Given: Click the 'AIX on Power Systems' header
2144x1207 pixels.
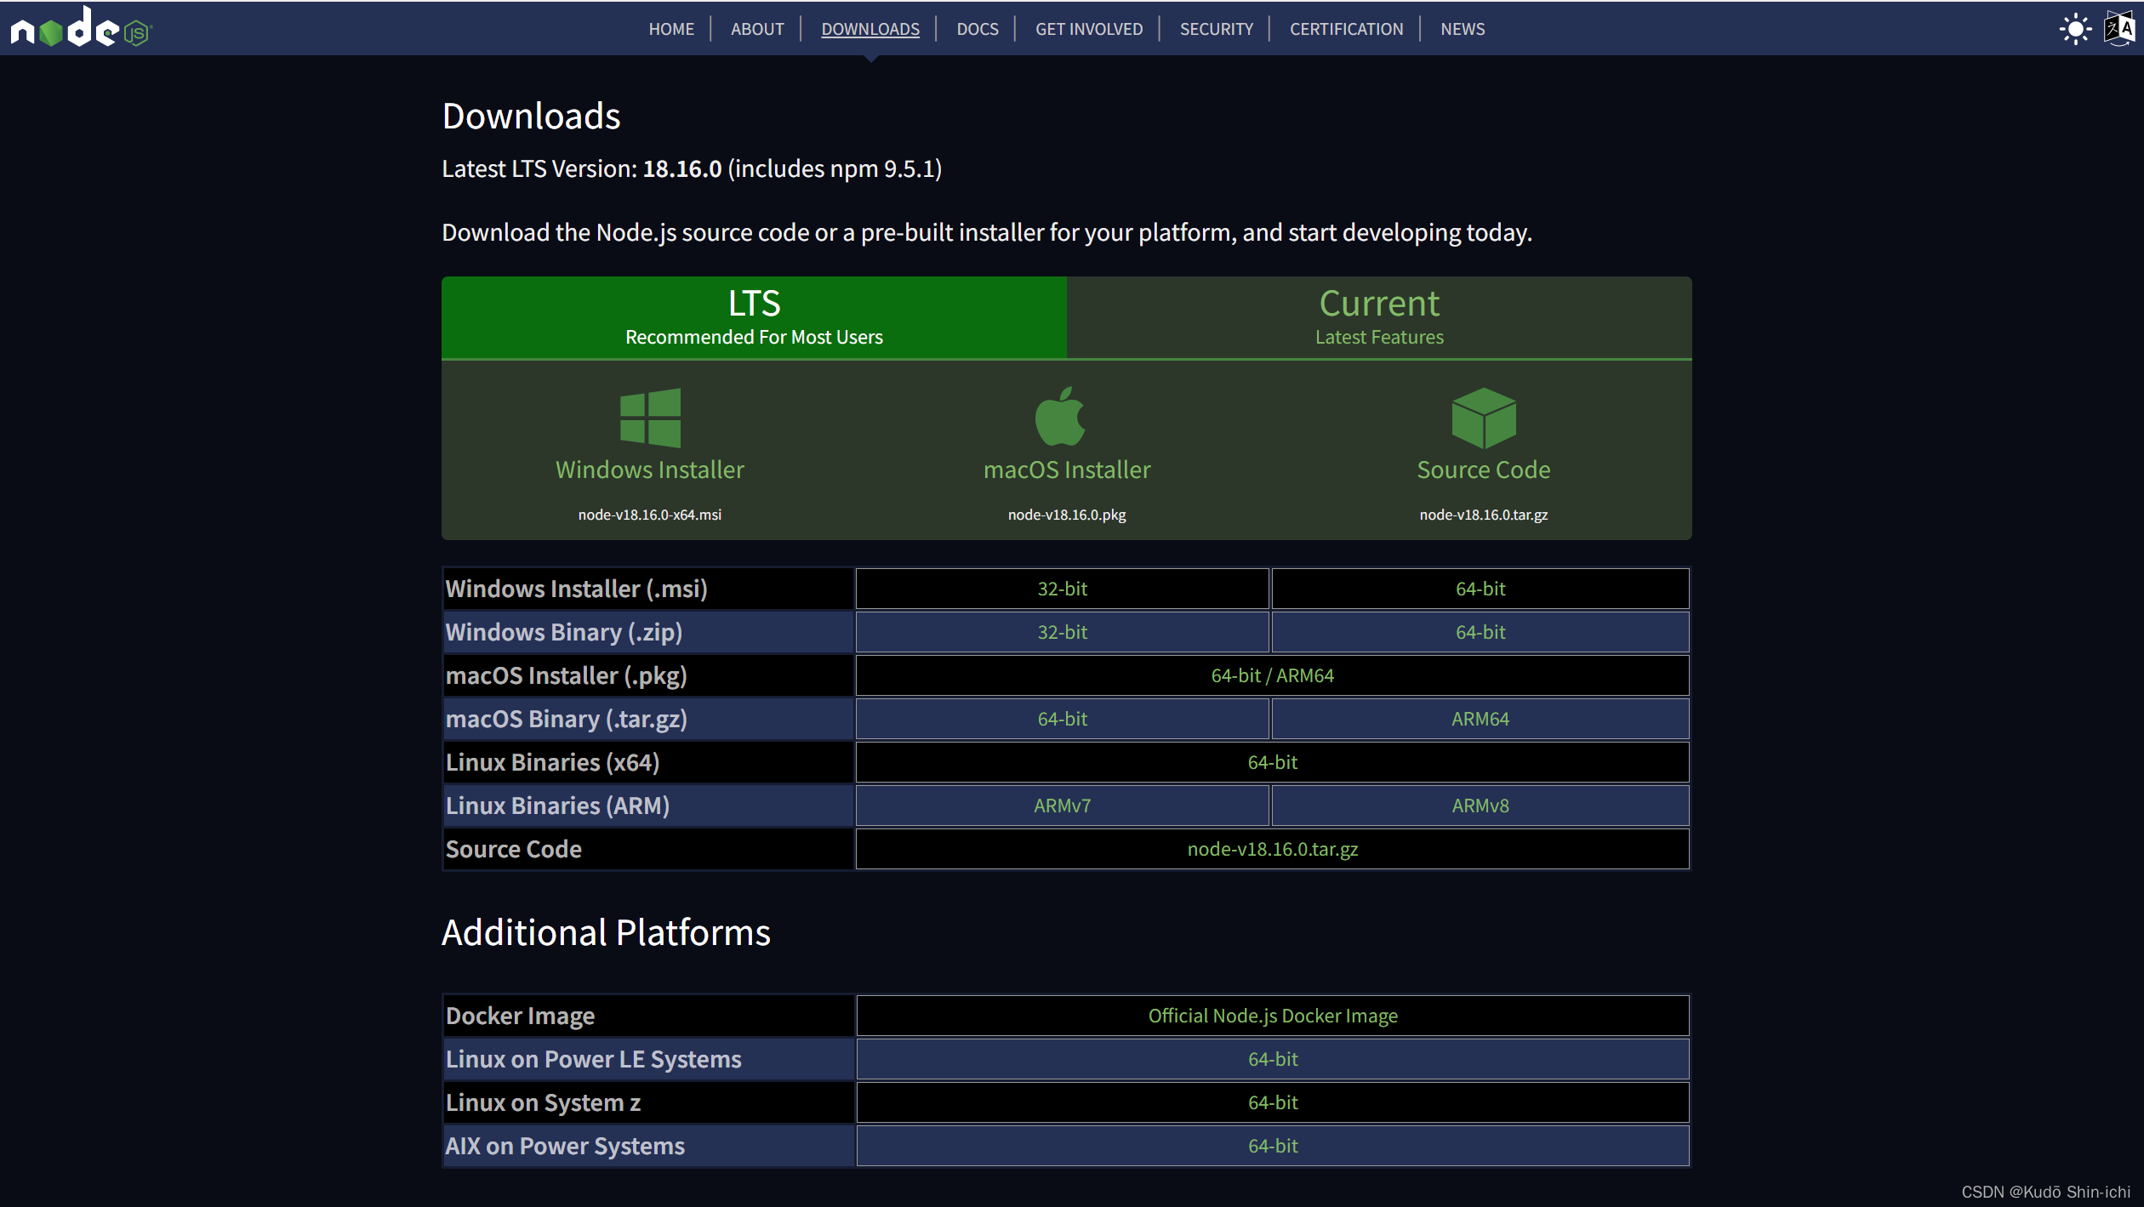Looking at the screenshot, I should point(648,1146).
